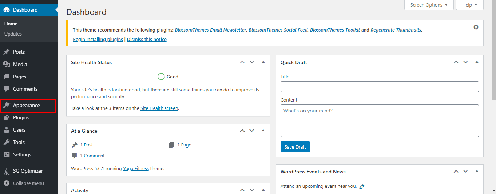Open the Help dropdown tab
Screen dimensions: 496x194
[x=470, y=5]
